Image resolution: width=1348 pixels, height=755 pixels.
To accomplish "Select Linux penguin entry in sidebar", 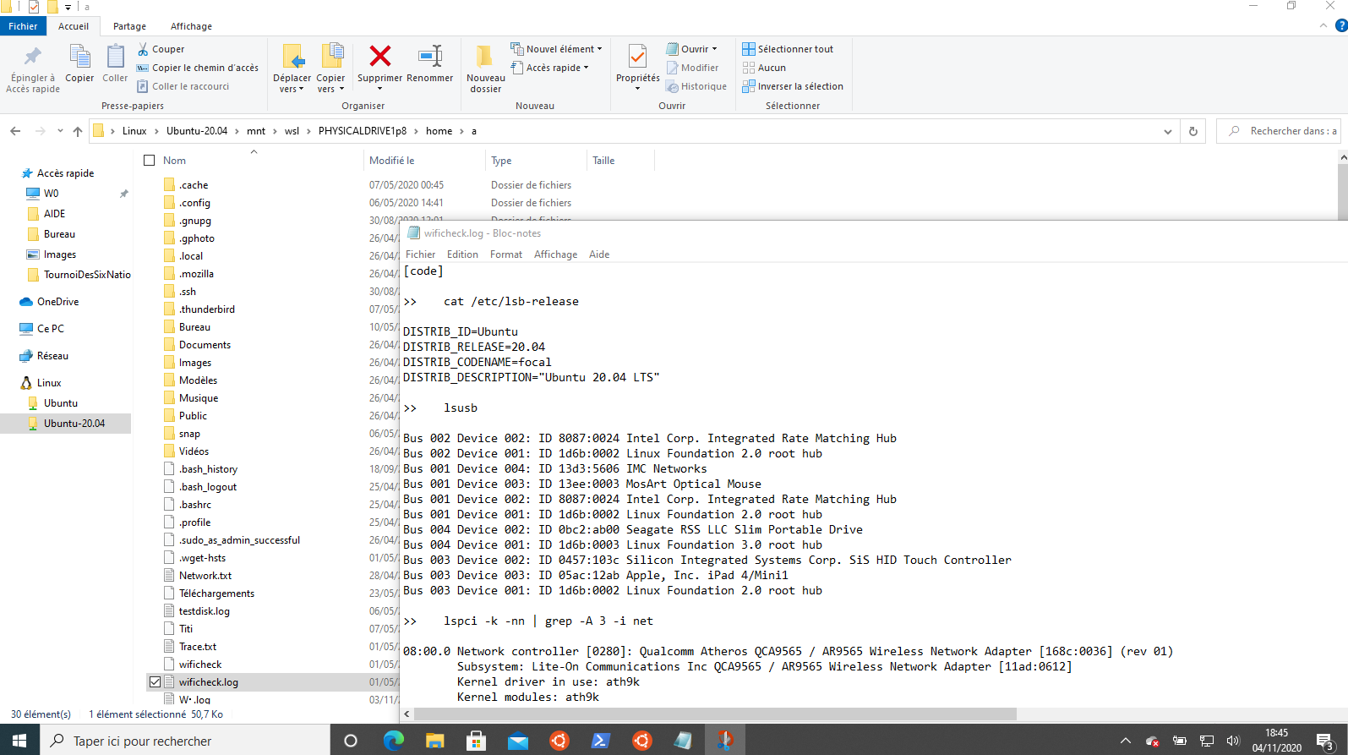I will pos(48,383).
